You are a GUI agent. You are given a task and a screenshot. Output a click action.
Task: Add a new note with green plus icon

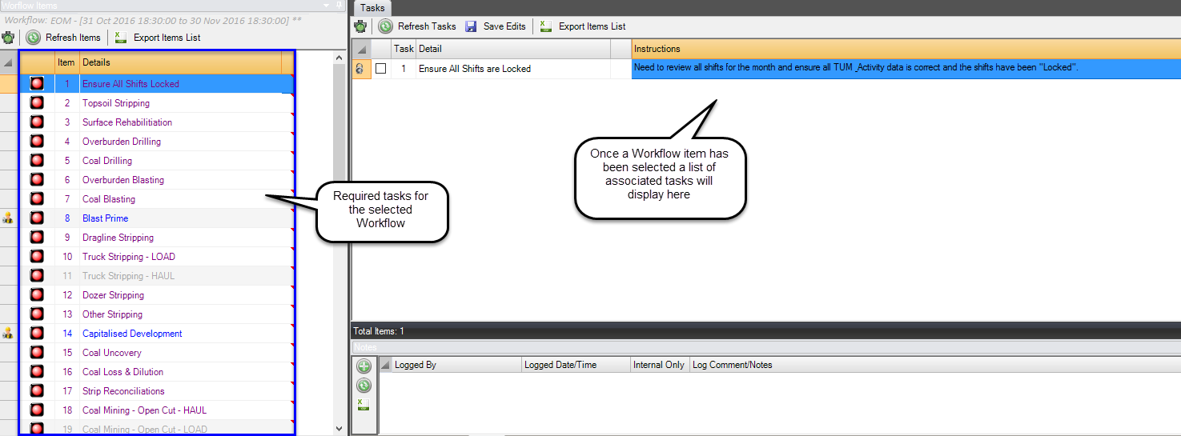coord(364,366)
